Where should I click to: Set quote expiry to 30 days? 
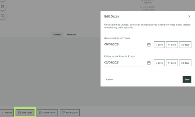point(185,45)
